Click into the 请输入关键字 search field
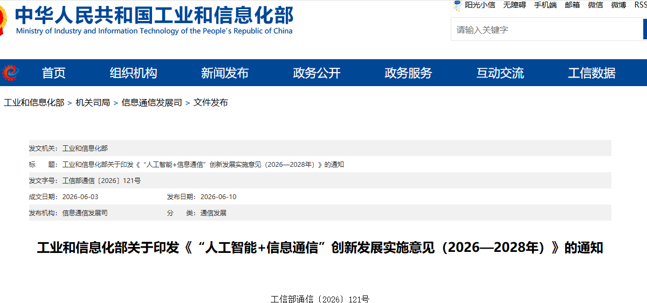The image size is (647, 303). click(547, 30)
